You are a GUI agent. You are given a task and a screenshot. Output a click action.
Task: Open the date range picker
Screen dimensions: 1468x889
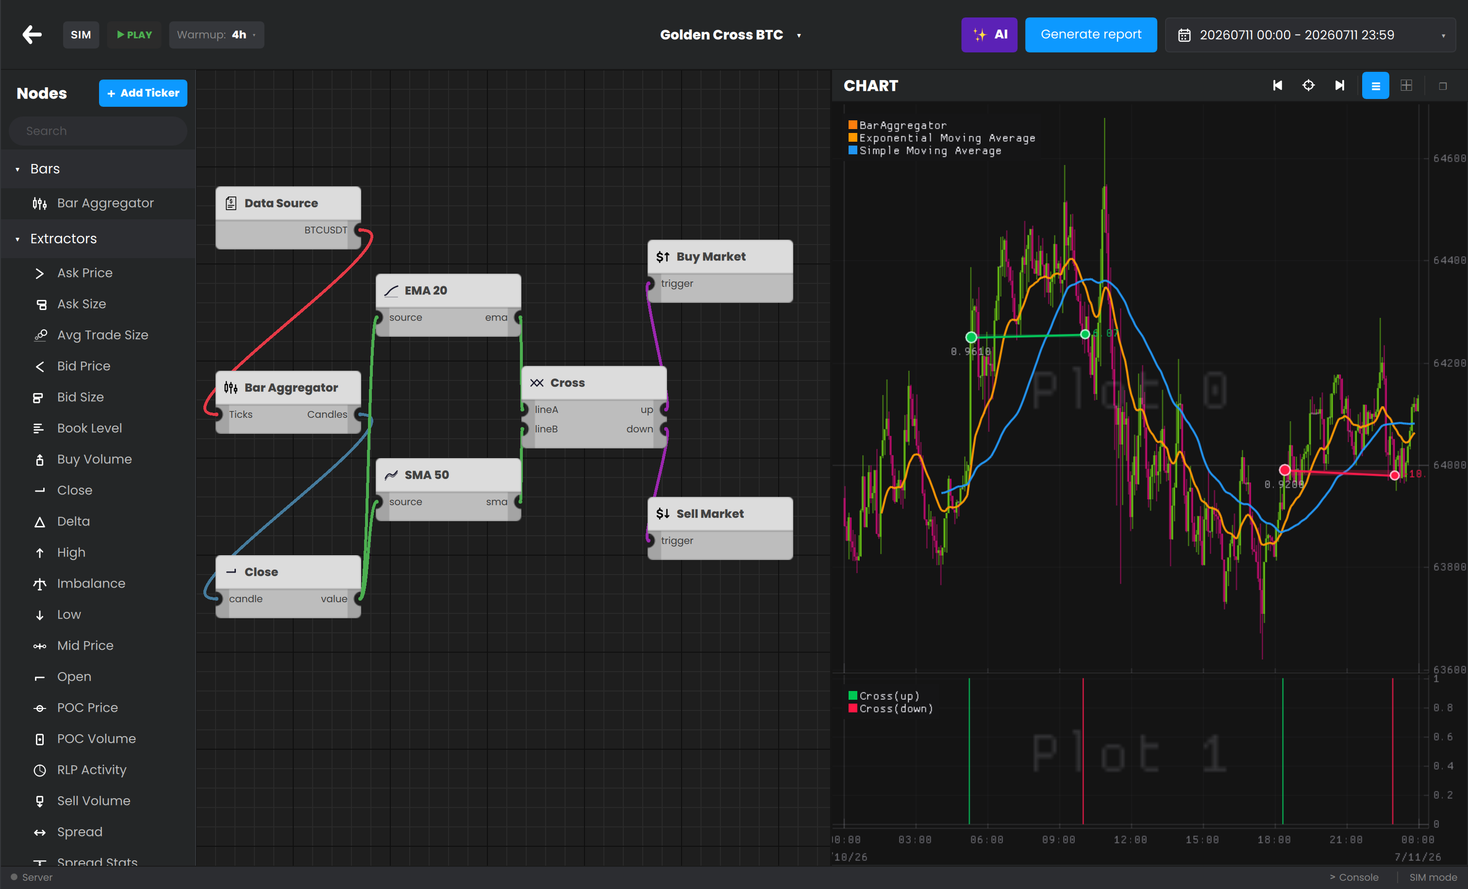(x=1310, y=34)
